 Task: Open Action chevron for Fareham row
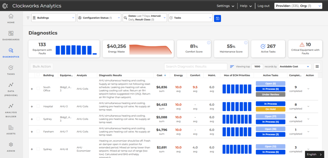tap(308, 131)
